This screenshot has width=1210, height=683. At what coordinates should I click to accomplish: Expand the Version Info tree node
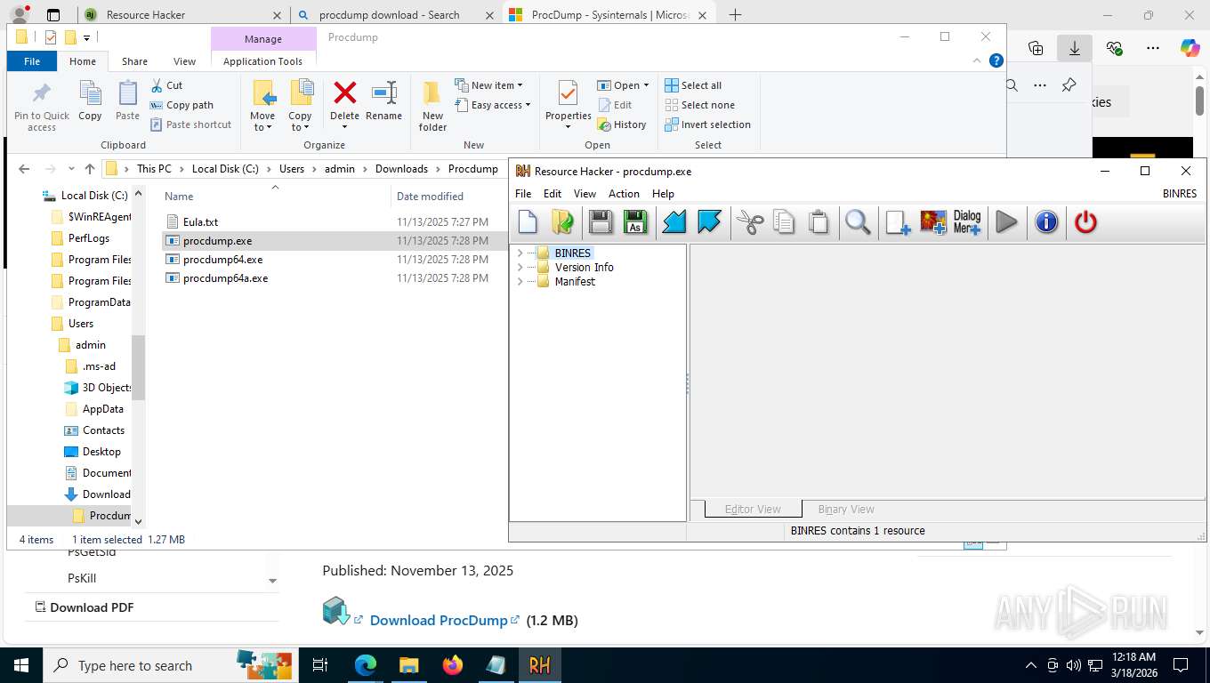520,268
